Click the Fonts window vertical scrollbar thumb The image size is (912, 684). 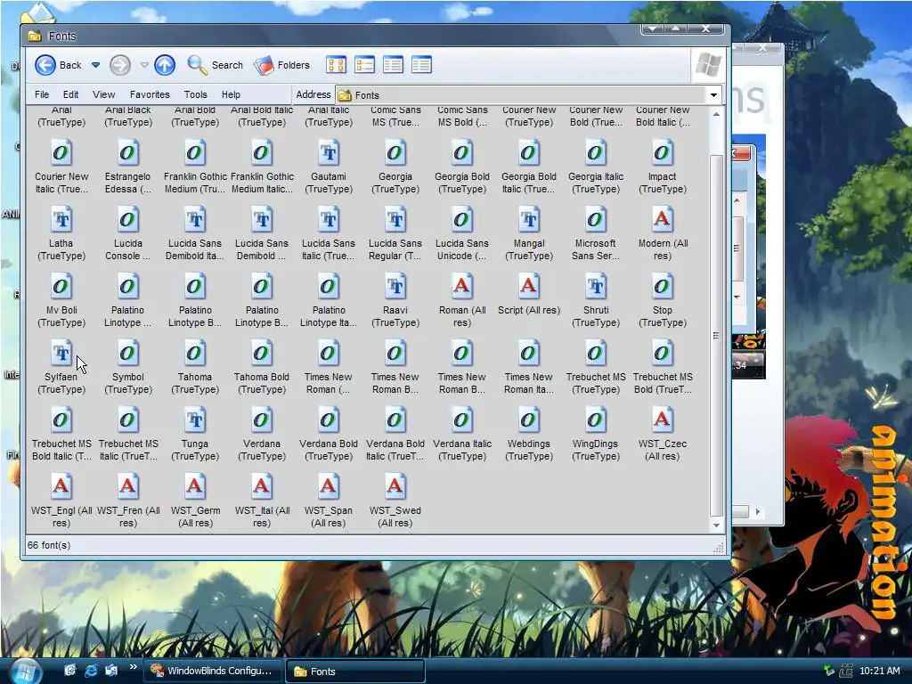point(717,336)
